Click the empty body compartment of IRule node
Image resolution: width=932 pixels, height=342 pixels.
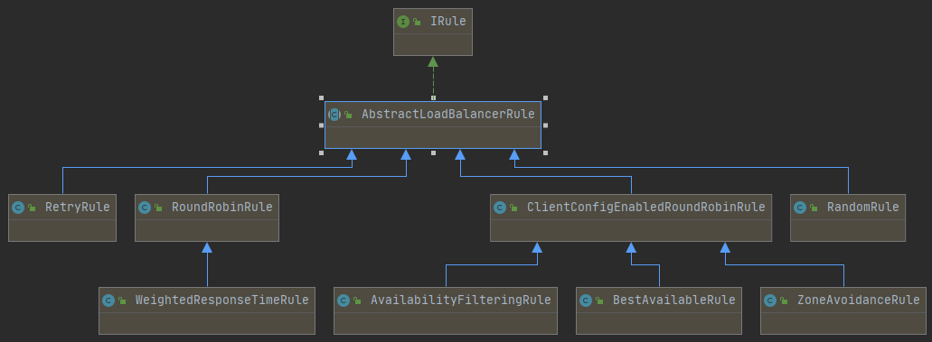click(x=433, y=44)
